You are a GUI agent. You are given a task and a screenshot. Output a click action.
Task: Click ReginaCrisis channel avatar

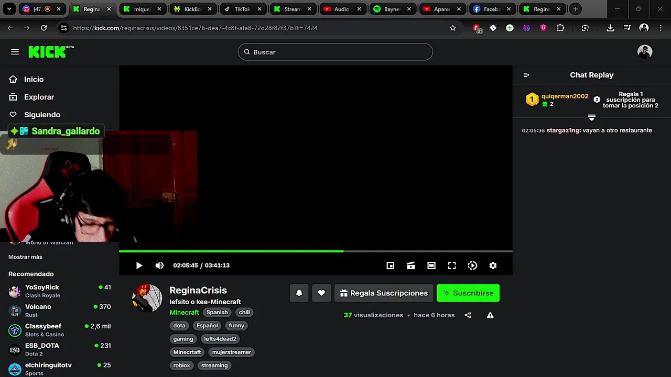coord(147,298)
